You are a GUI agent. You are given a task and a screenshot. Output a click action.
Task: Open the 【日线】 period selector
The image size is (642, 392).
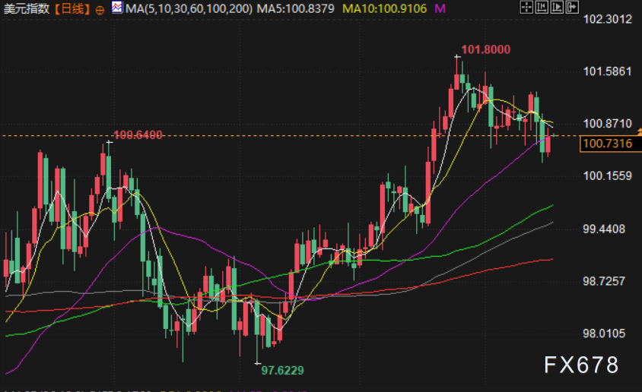72,8
